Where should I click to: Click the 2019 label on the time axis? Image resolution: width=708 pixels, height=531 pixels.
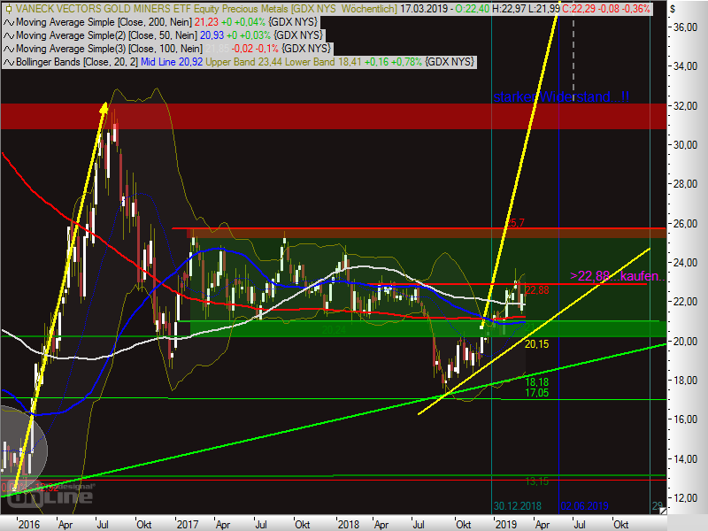click(x=506, y=524)
